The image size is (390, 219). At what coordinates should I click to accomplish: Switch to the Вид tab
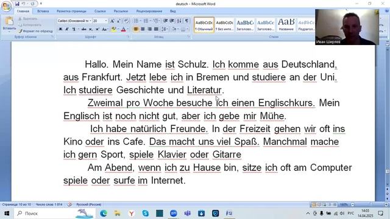173,11
